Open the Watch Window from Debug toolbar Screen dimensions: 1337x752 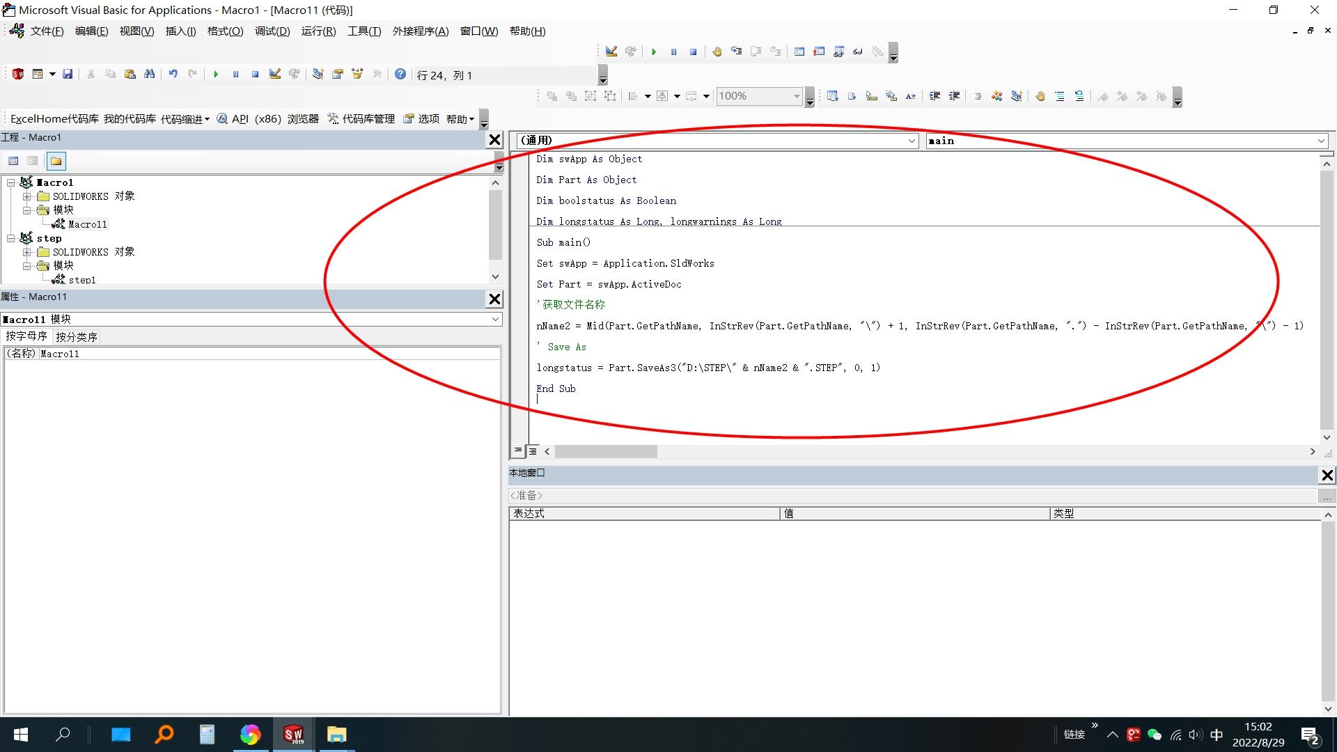(x=838, y=52)
